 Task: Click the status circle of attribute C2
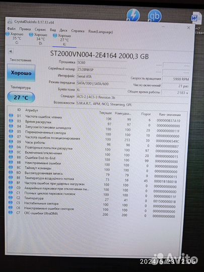[11, 197]
